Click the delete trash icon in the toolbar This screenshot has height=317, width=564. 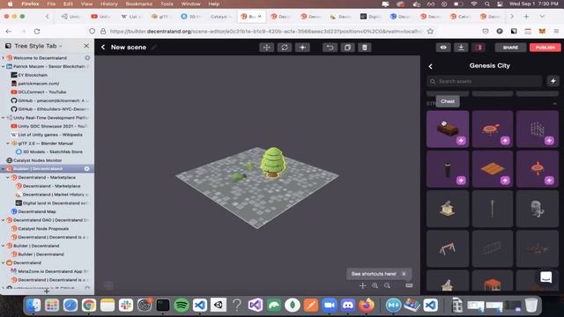pyautogui.click(x=364, y=48)
